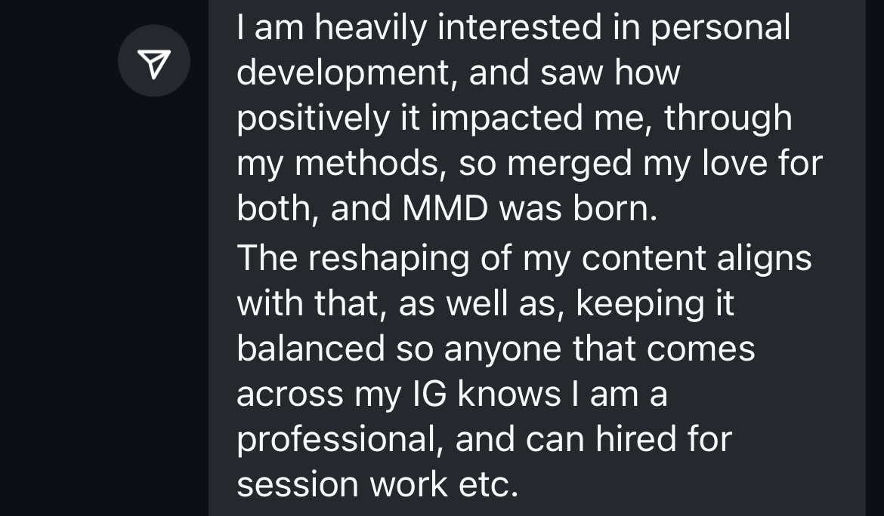Tap the word "hired" in the message
The image size is (884, 516).
tap(636, 438)
